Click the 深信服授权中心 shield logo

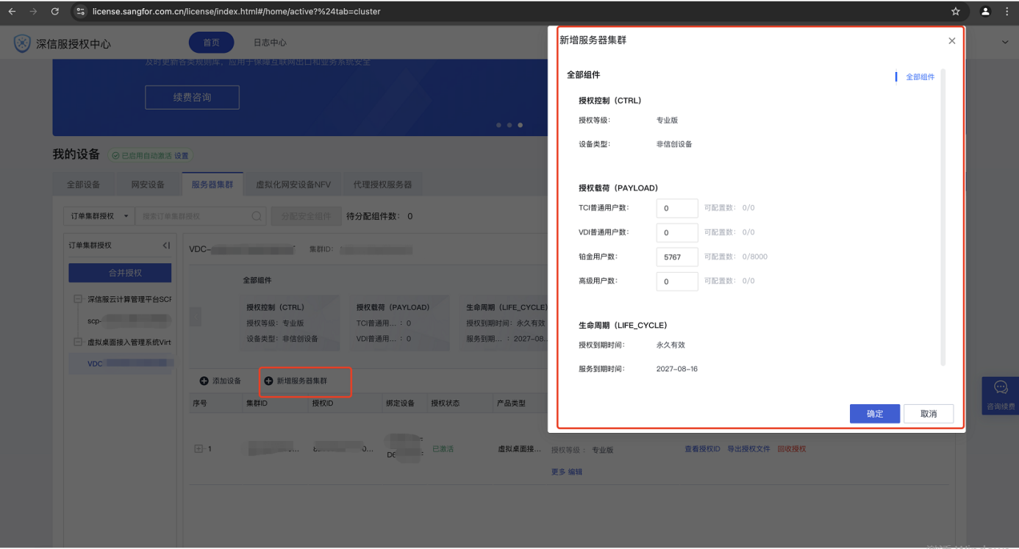pyautogui.click(x=22, y=43)
